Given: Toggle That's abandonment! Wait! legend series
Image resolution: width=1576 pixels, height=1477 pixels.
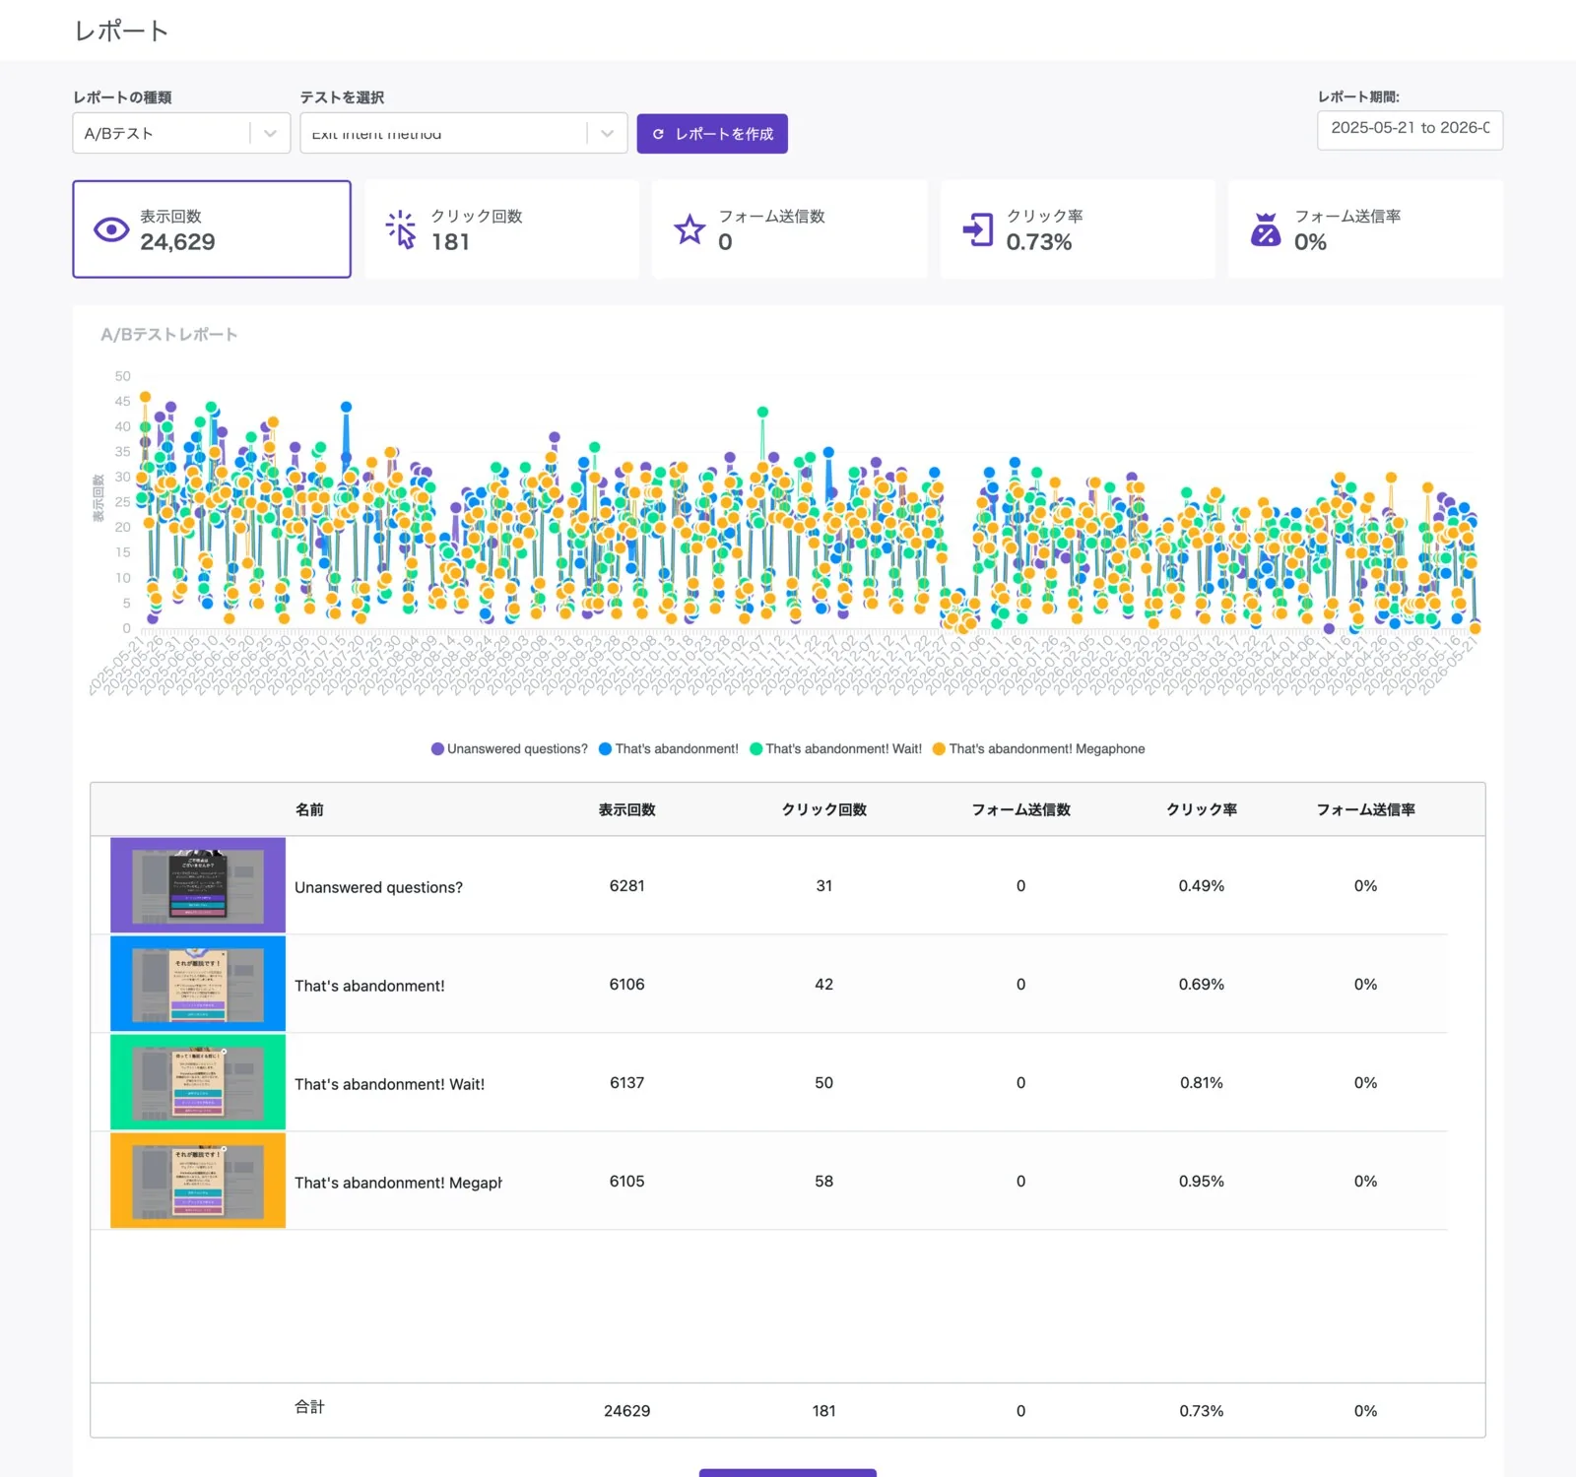Looking at the screenshot, I should click(836, 749).
